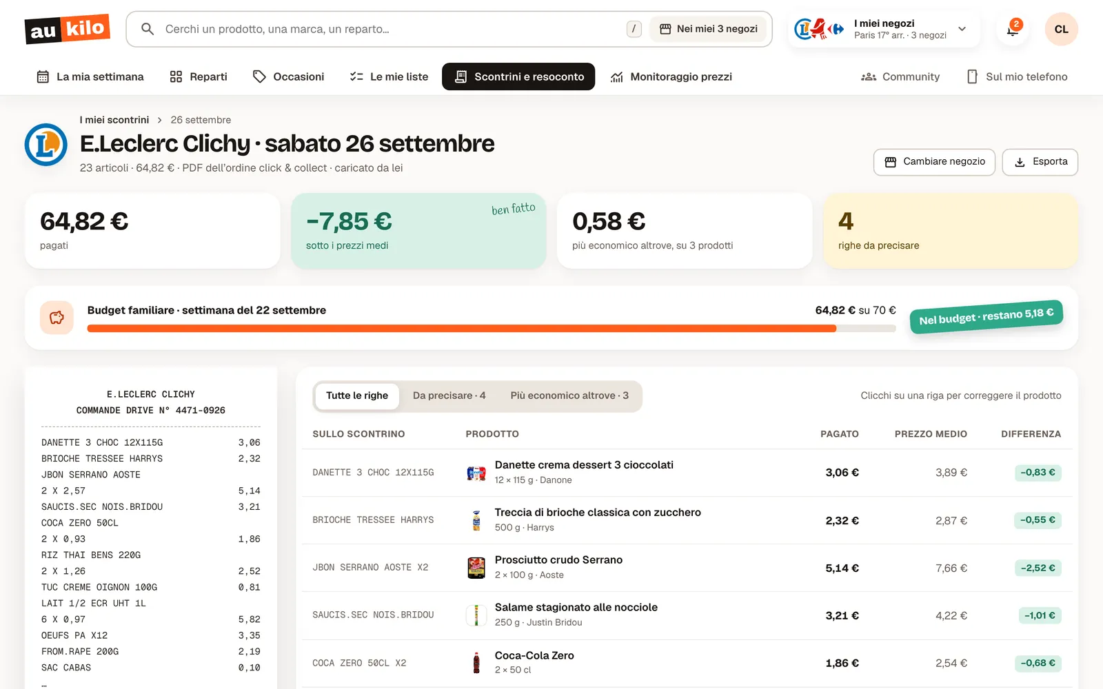Click the Danette crema dessert row
The image size is (1103, 689).
coord(687,473)
